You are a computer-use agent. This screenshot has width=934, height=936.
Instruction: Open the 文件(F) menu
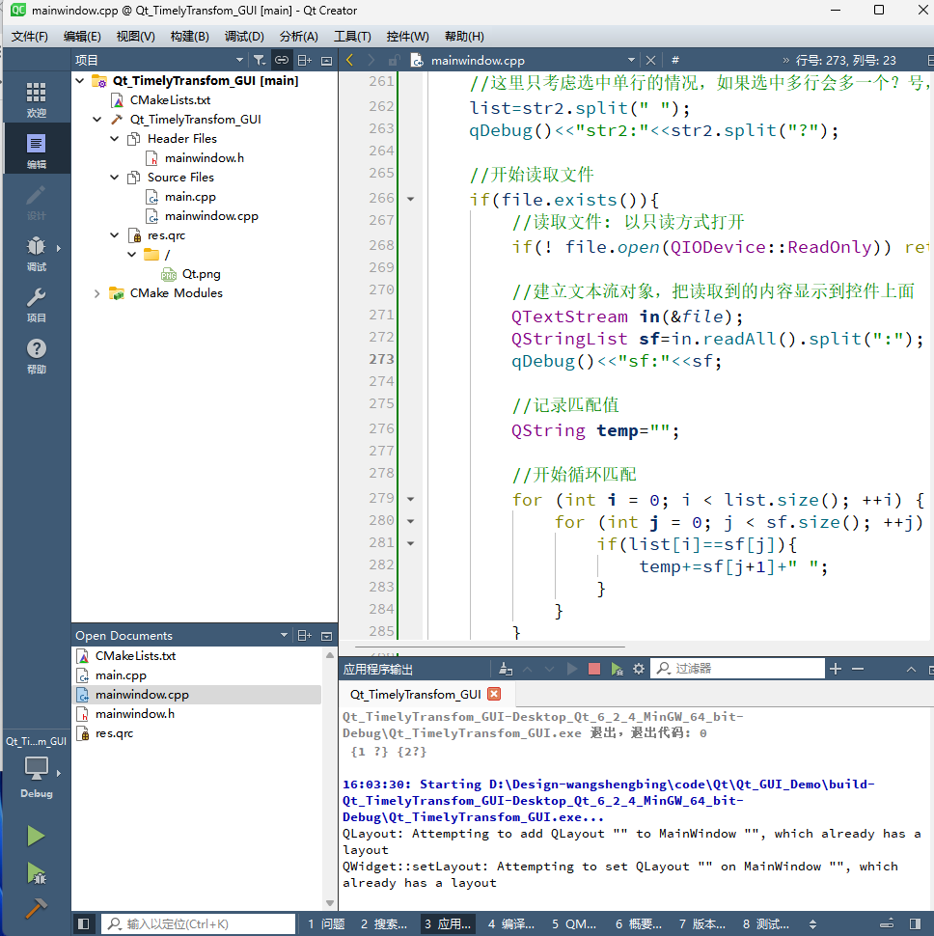pos(29,37)
